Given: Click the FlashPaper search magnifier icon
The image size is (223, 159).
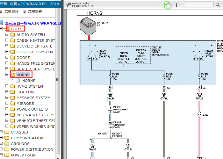Looking at the screenshot, I should (x=218, y=5).
